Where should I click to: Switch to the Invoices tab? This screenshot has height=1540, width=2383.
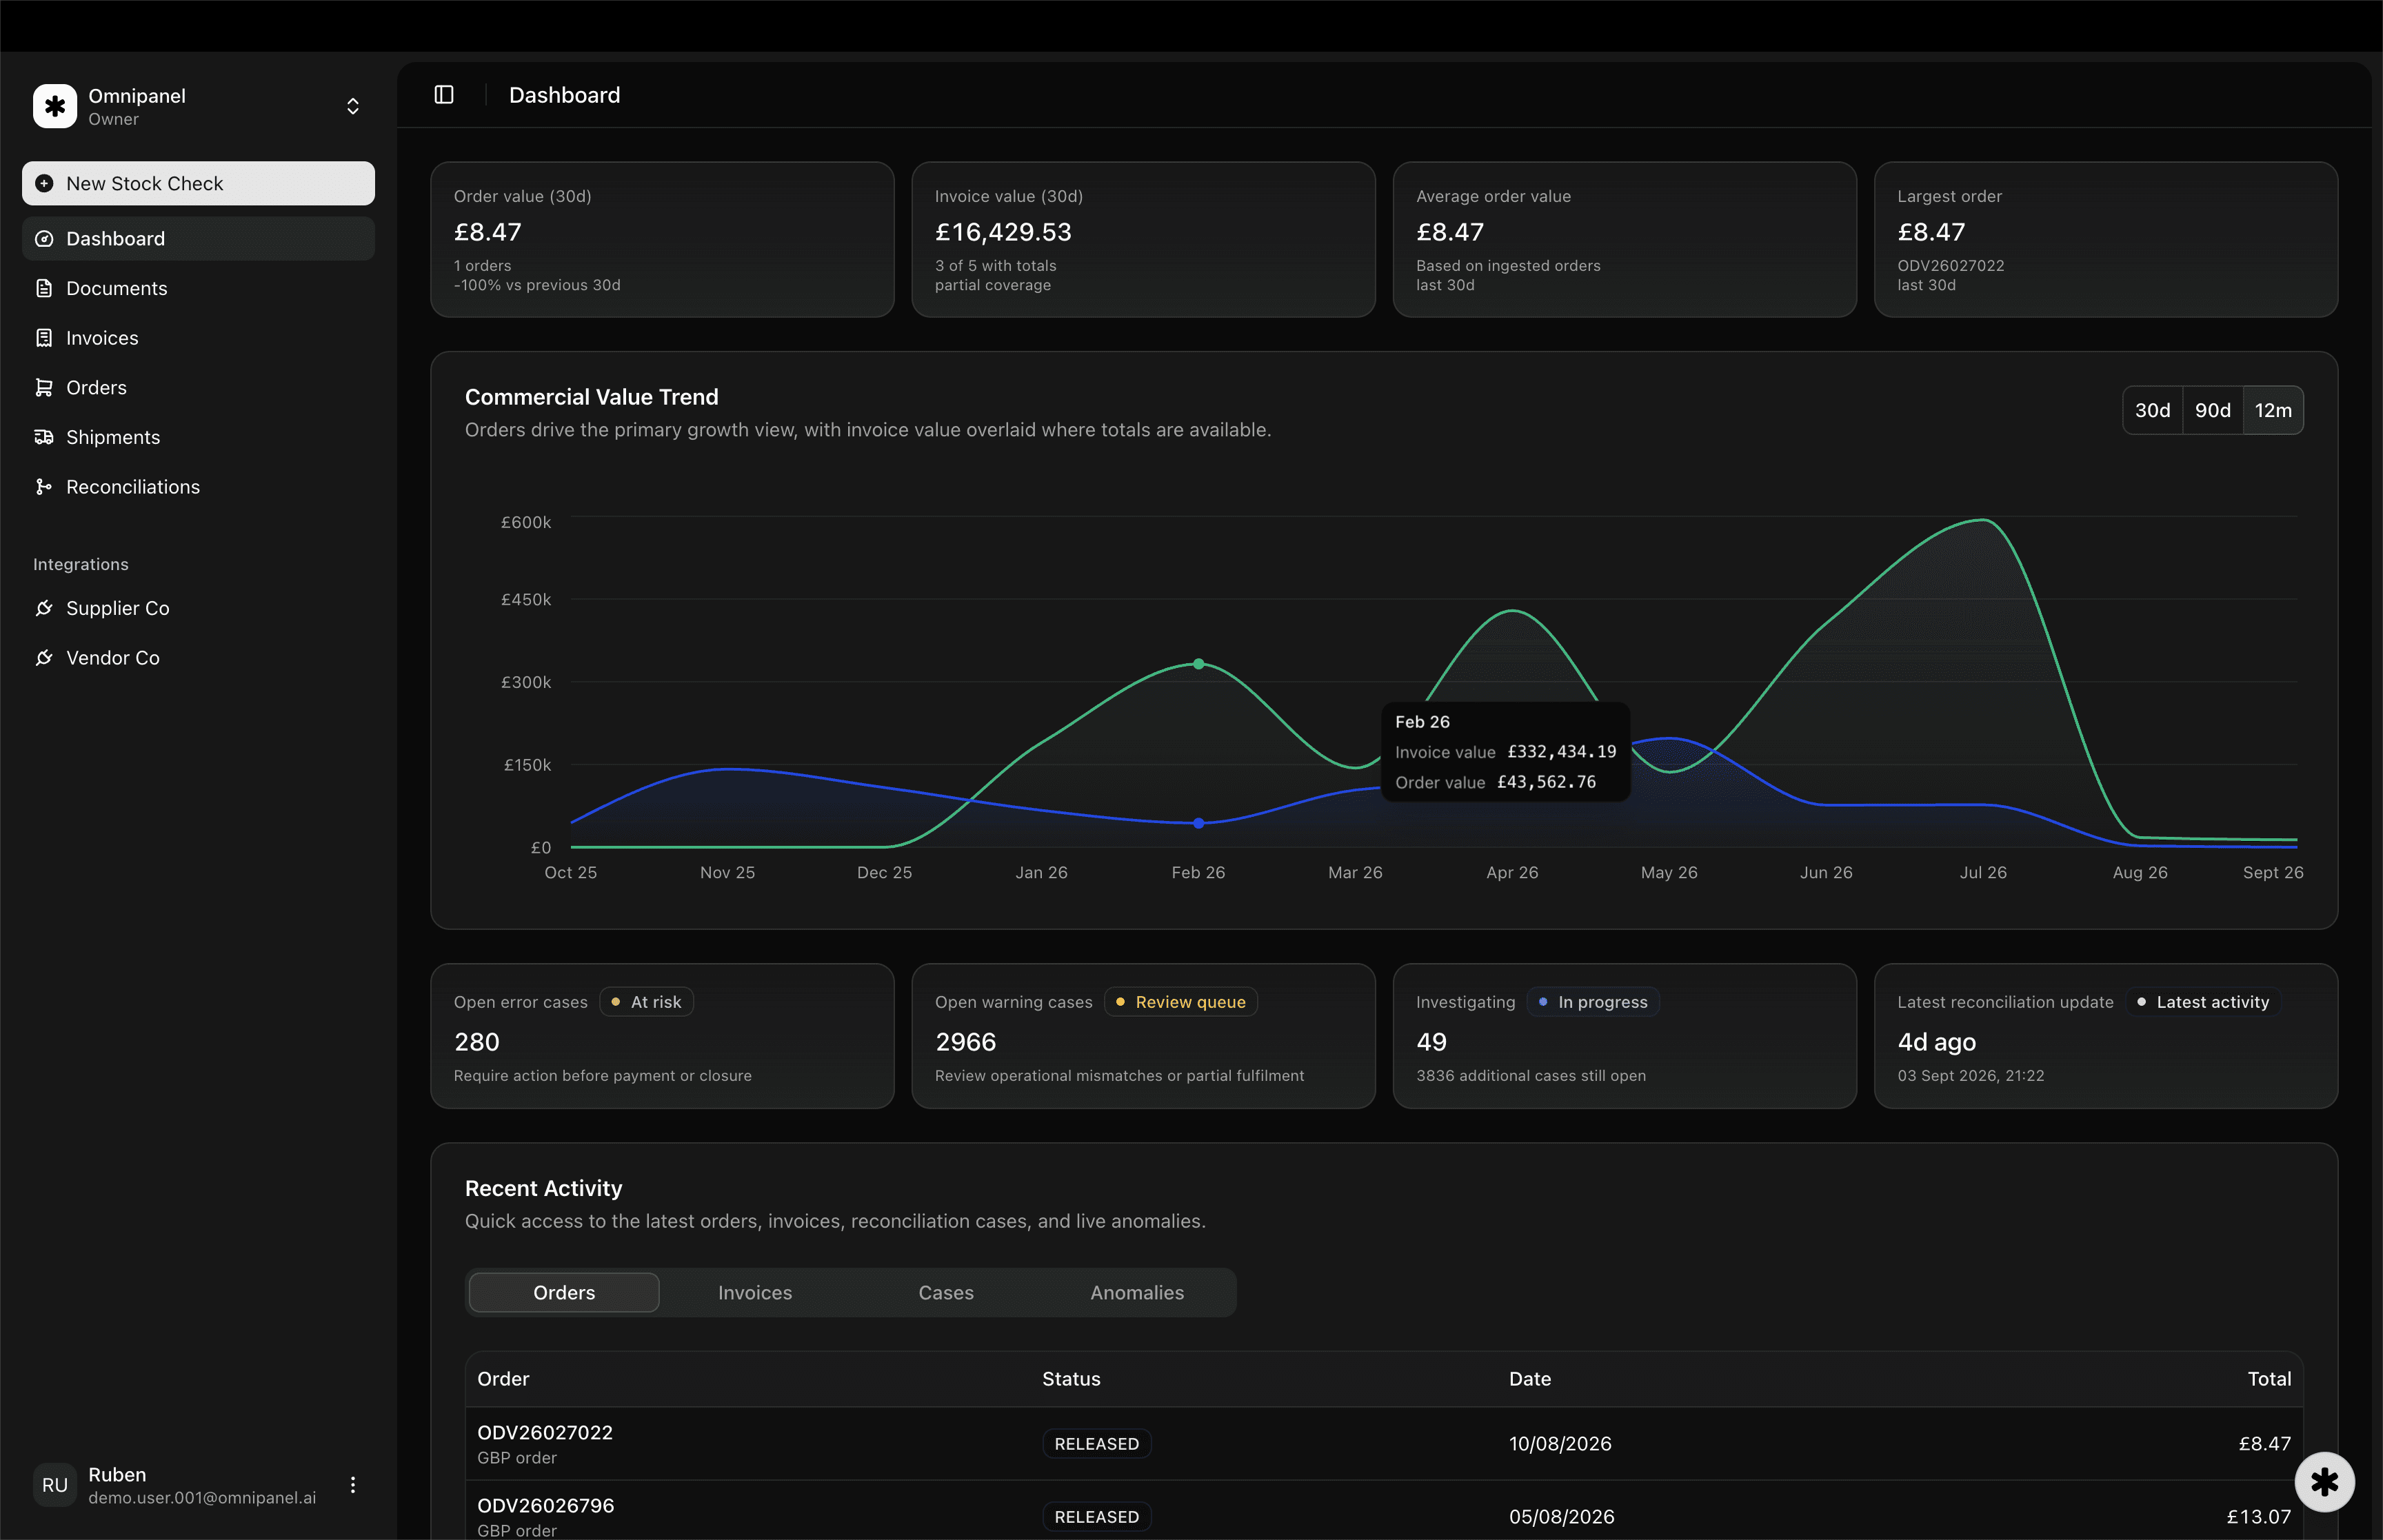coord(755,1293)
